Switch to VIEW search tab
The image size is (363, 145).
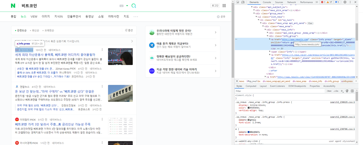coord(34,17)
